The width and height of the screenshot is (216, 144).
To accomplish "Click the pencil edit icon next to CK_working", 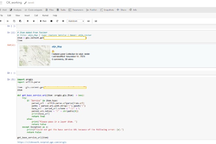I will [25, 3].
